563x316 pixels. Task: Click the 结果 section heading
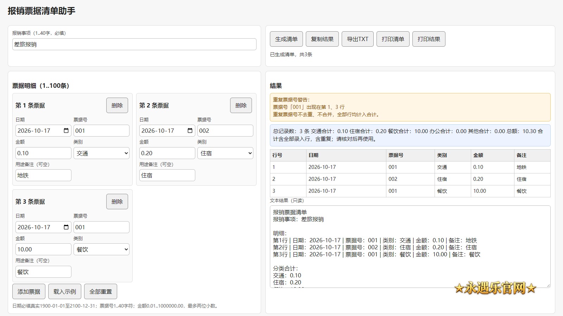pyautogui.click(x=276, y=86)
